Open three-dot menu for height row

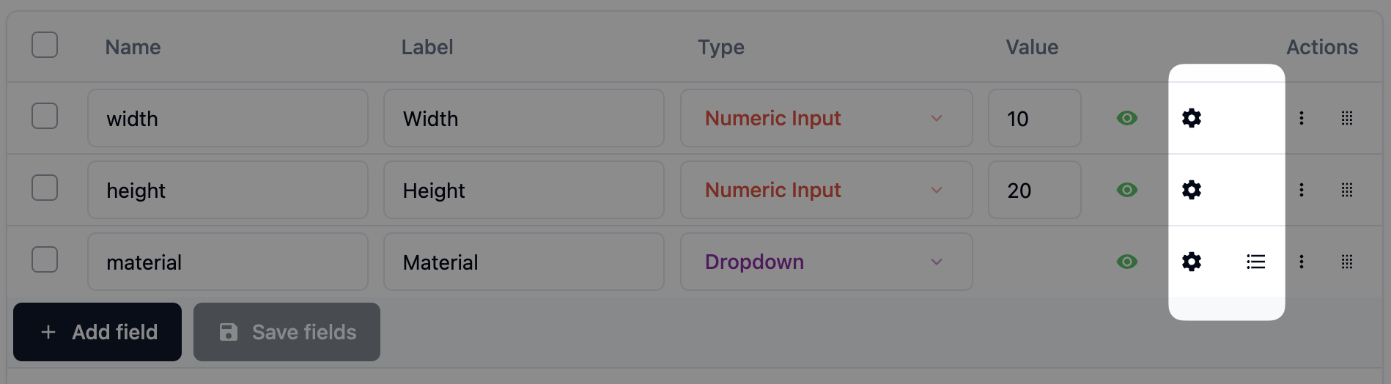pyautogui.click(x=1302, y=190)
